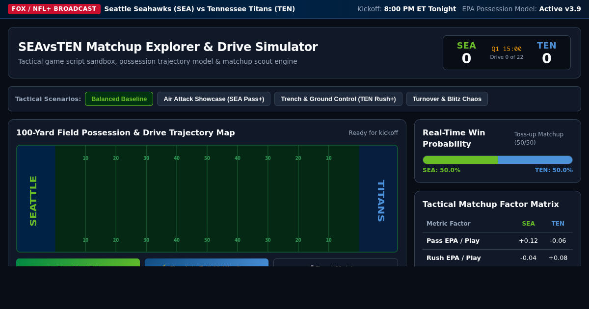Click the 'Toss-up Matchup (50/50)' label
The width and height of the screenshot is (589, 309).
tap(539, 138)
